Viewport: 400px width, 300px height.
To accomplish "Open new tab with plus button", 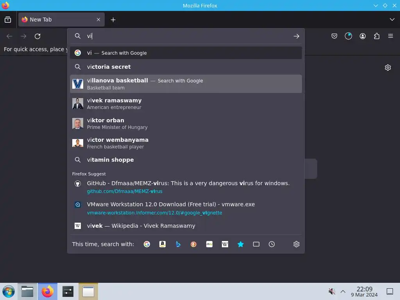I will pos(113,20).
